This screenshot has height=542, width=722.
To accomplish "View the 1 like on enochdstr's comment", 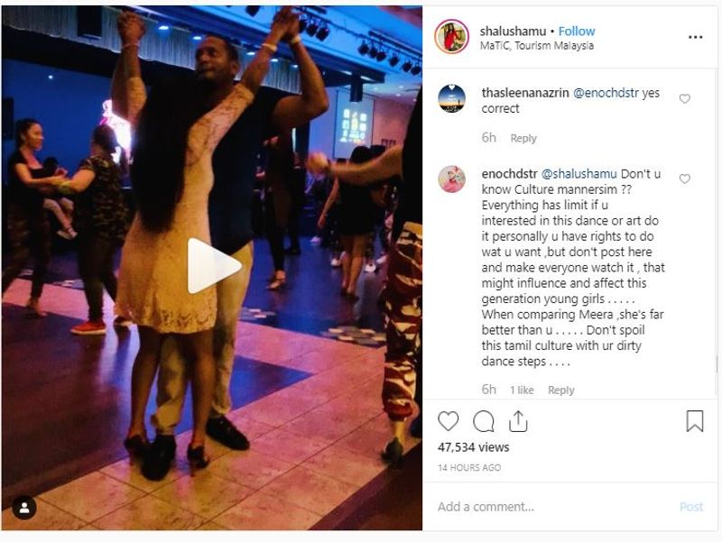I will coord(522,390).
